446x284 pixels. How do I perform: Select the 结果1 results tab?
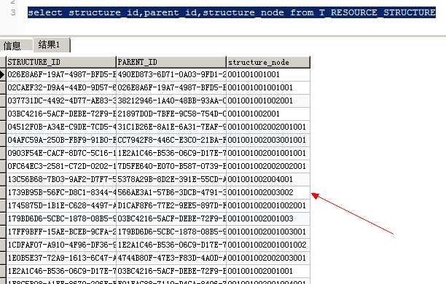coord(52,44)
